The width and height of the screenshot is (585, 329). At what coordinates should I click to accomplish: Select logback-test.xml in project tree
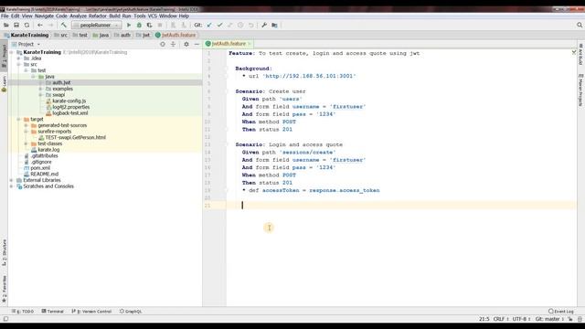click(70, 113)
